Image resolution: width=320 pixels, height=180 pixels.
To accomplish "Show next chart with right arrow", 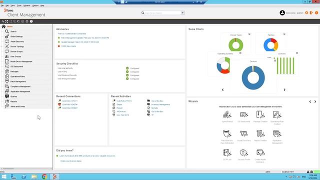I will tap(284, 90).
